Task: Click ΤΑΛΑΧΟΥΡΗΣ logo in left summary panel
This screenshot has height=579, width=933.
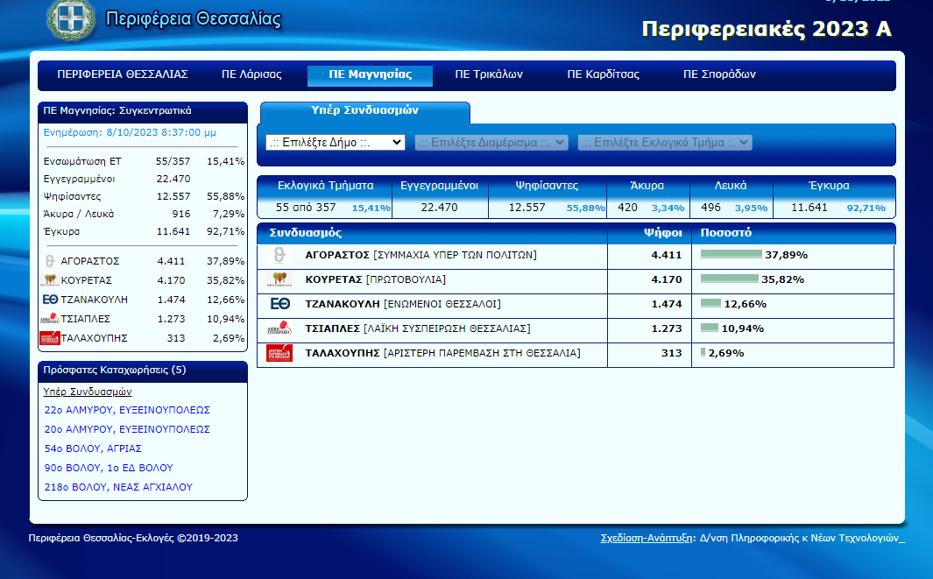Action: click(50, 338)
